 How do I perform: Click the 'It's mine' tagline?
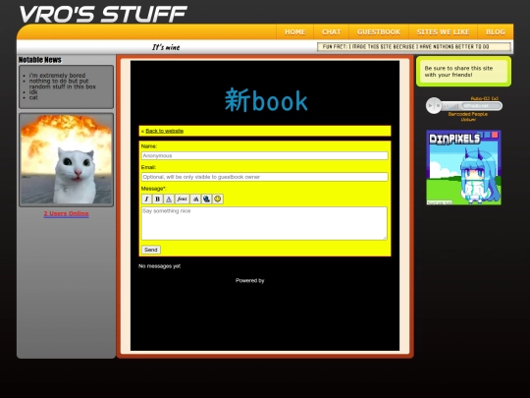click(166, 47)
